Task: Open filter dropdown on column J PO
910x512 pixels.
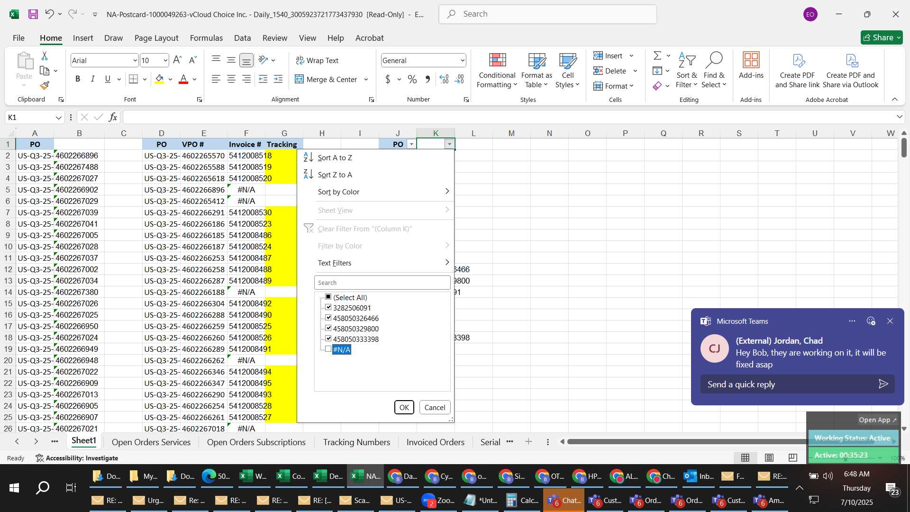Action: [411, 144]
